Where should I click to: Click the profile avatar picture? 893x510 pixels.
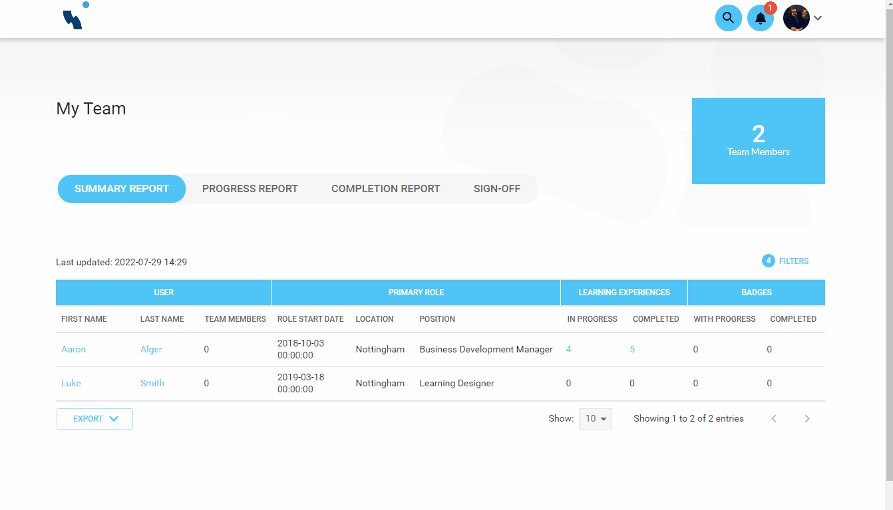click(x=796, y=18)
